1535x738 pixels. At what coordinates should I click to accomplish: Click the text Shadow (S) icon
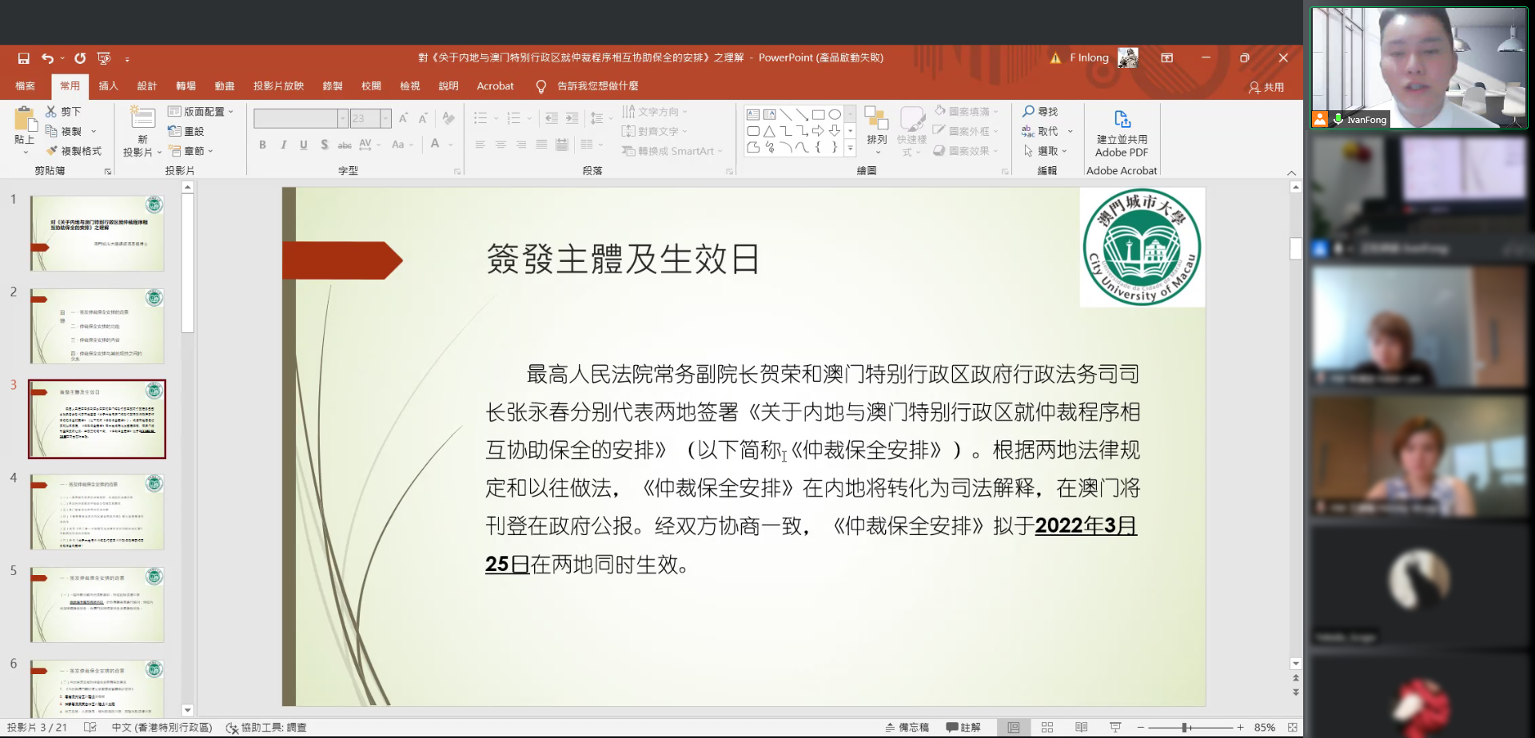click(x=324, y=145)
